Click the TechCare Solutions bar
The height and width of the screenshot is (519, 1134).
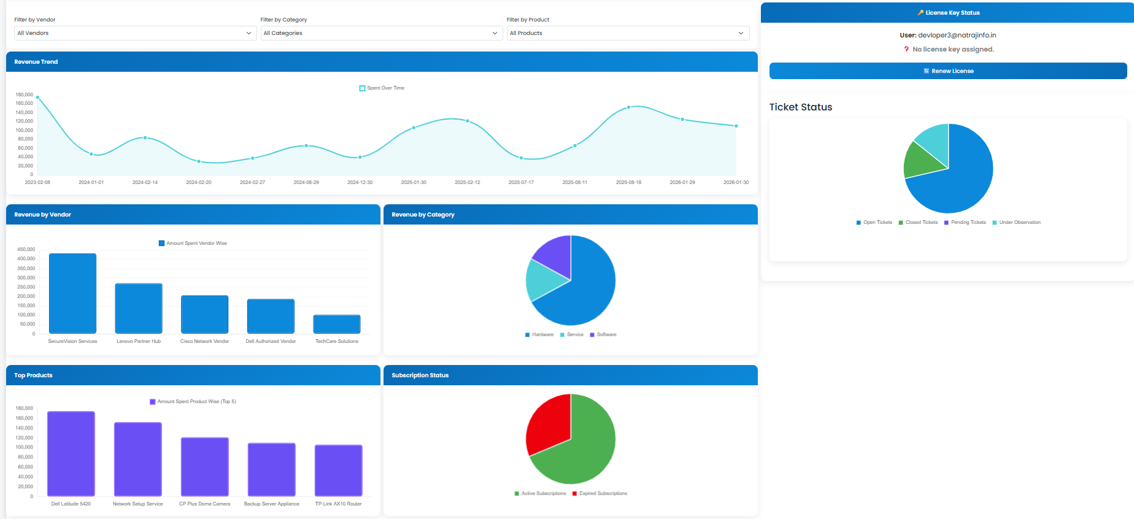pyautogui.click(x=337, y=325)
